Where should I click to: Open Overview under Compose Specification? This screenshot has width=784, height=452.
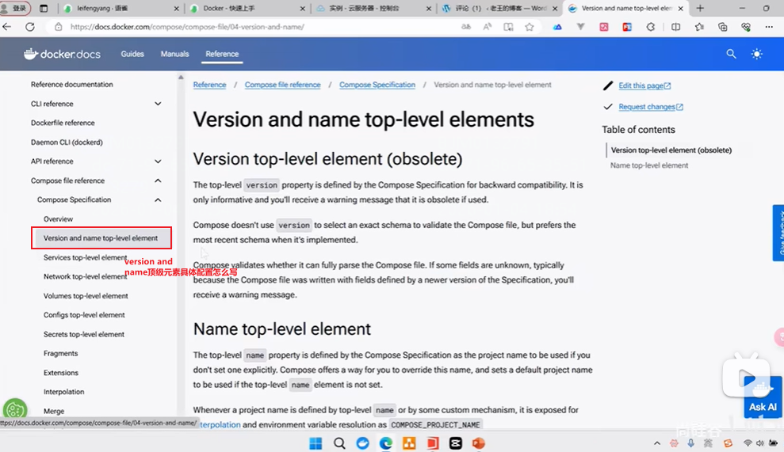(x=58, y=219)
